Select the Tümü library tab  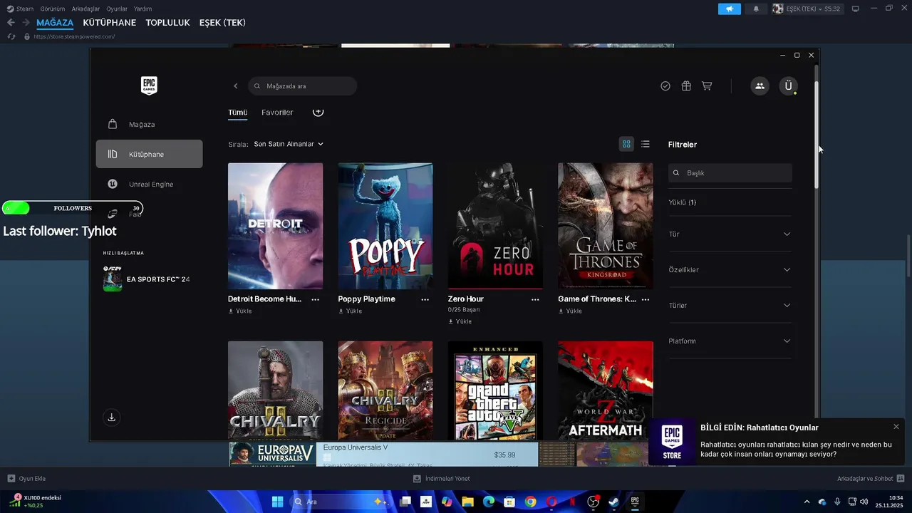point(237,113)
